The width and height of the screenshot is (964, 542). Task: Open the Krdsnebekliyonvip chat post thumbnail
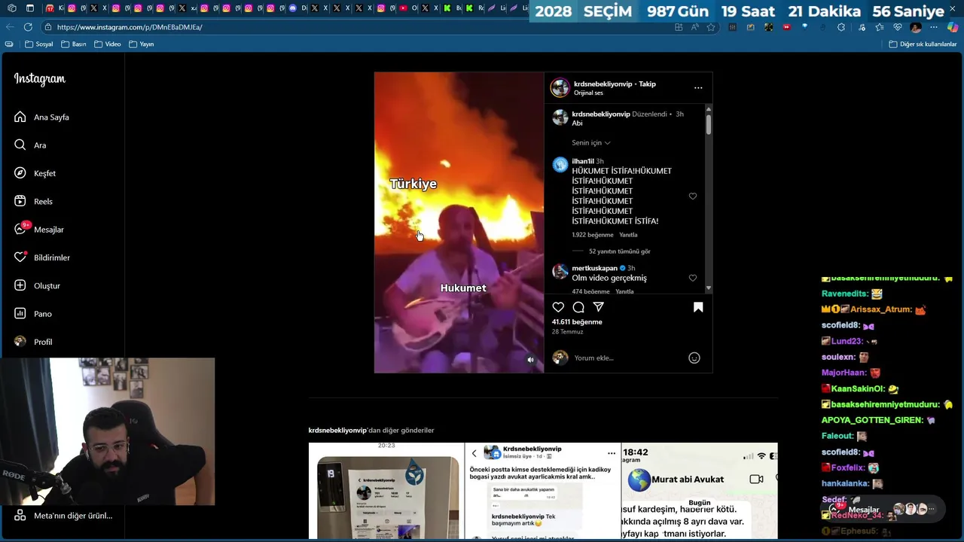pos(543,491)
